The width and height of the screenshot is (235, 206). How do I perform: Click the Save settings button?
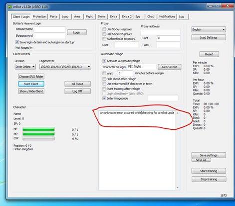(209, 155)
